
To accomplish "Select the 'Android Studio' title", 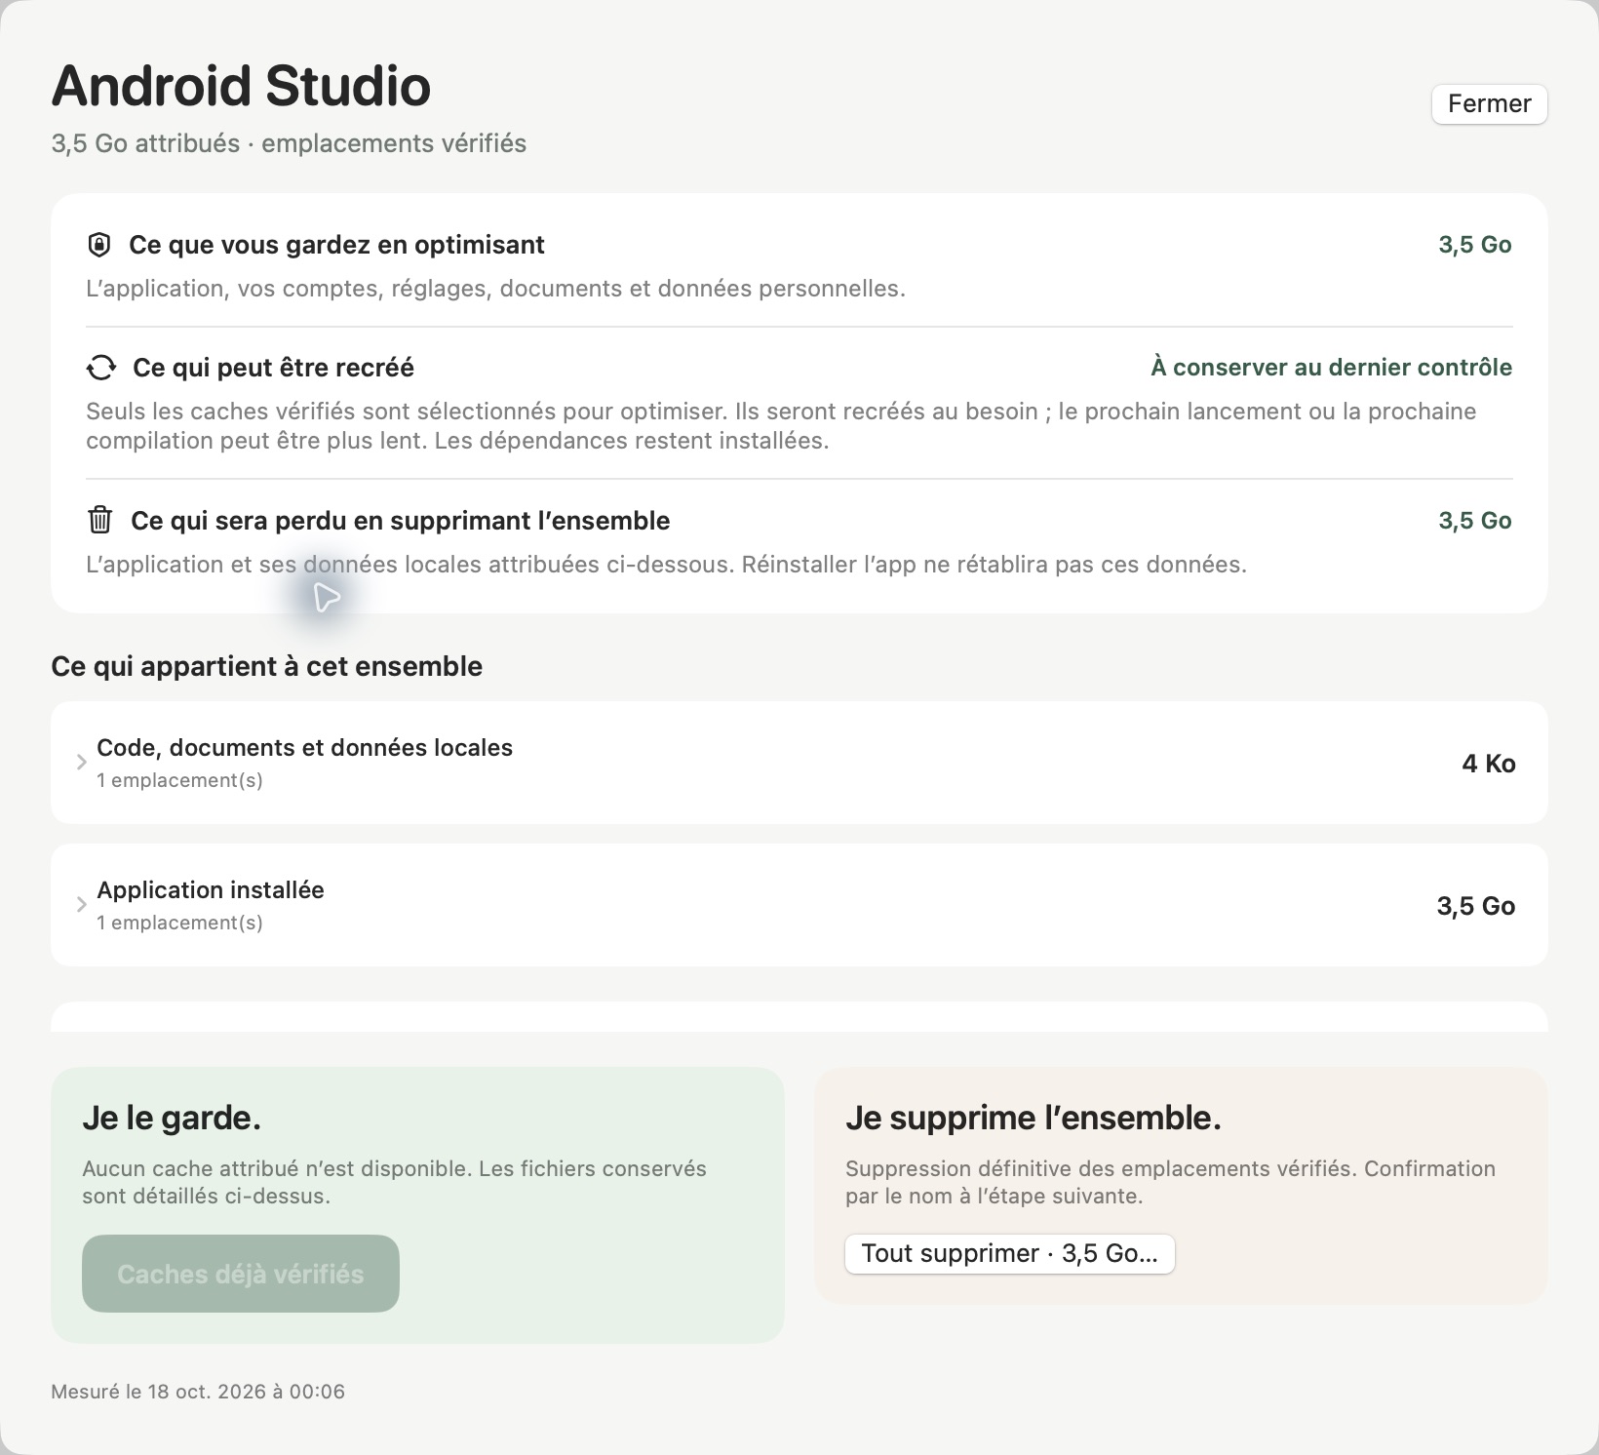I will [x=241, y=86].
